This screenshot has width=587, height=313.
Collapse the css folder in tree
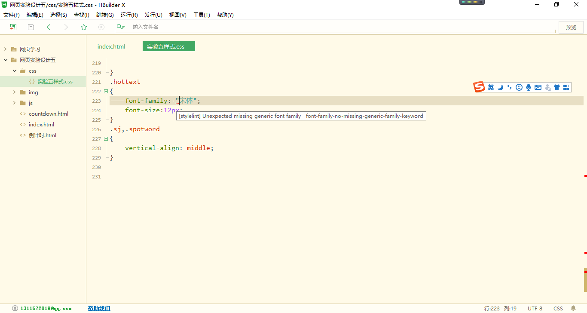tap(14, 71)
